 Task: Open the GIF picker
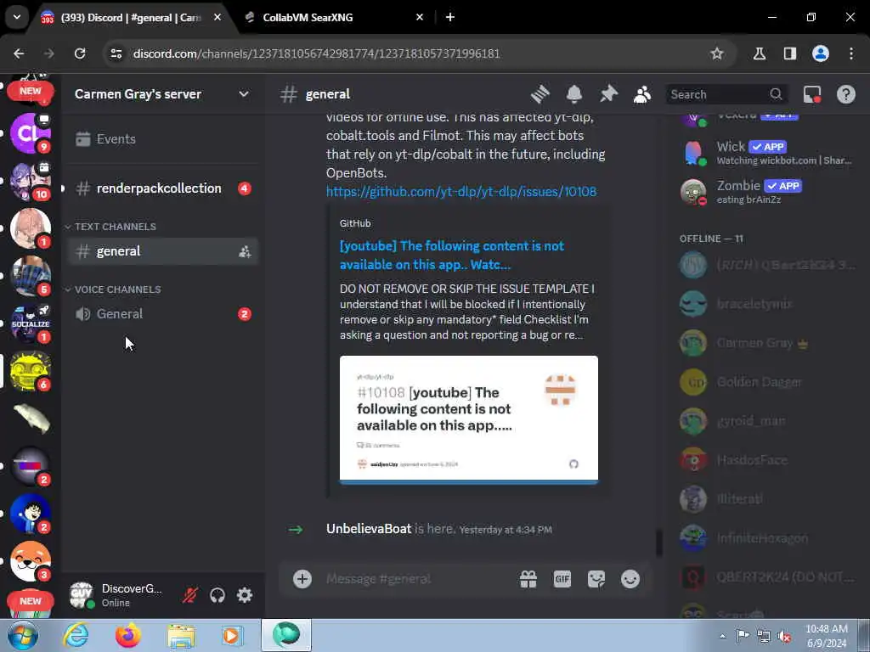click(x=562, y=579)
